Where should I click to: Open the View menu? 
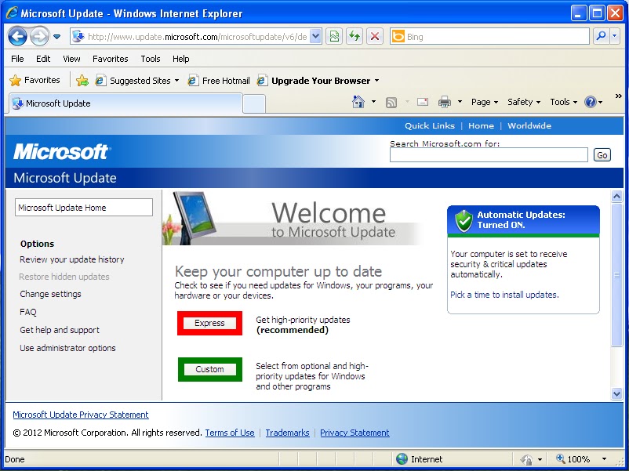pyautogui.click(x=71, y=59)
